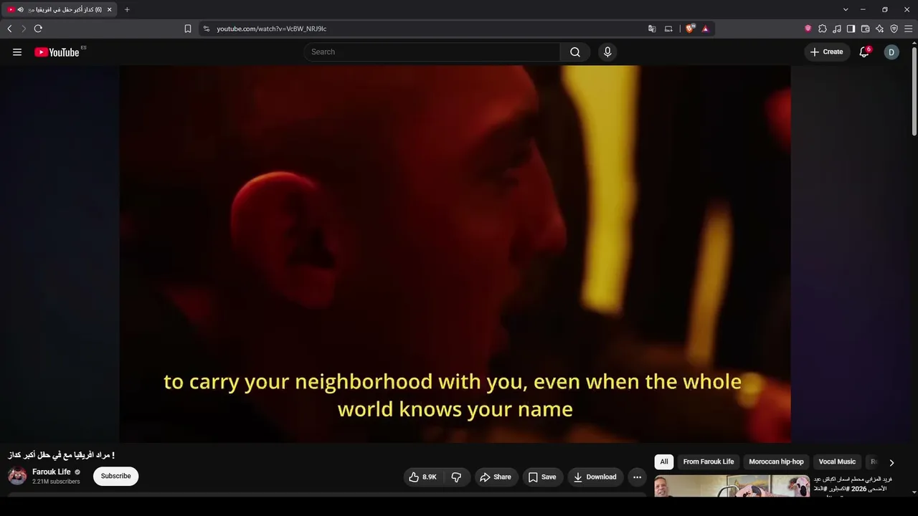
Task: Open the Farouk Life channel avatar
Action: 17,476
